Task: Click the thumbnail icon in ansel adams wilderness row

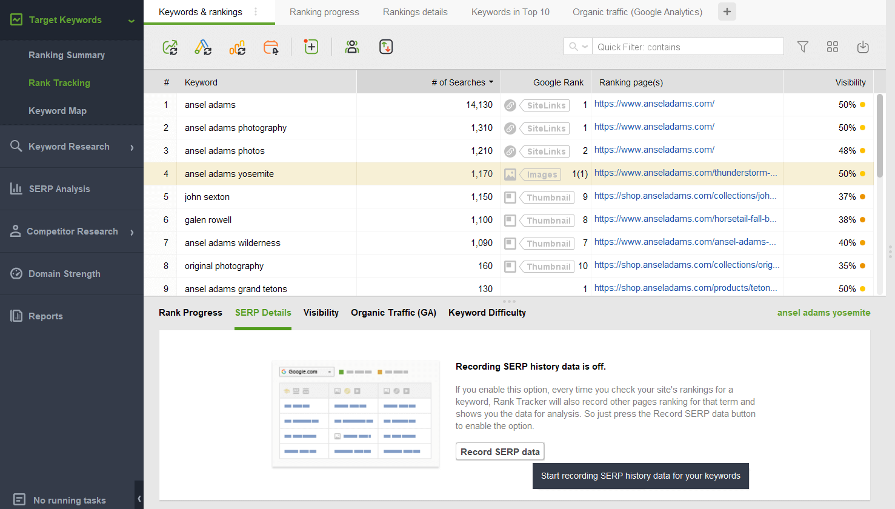Action: (x=510, y=244)
